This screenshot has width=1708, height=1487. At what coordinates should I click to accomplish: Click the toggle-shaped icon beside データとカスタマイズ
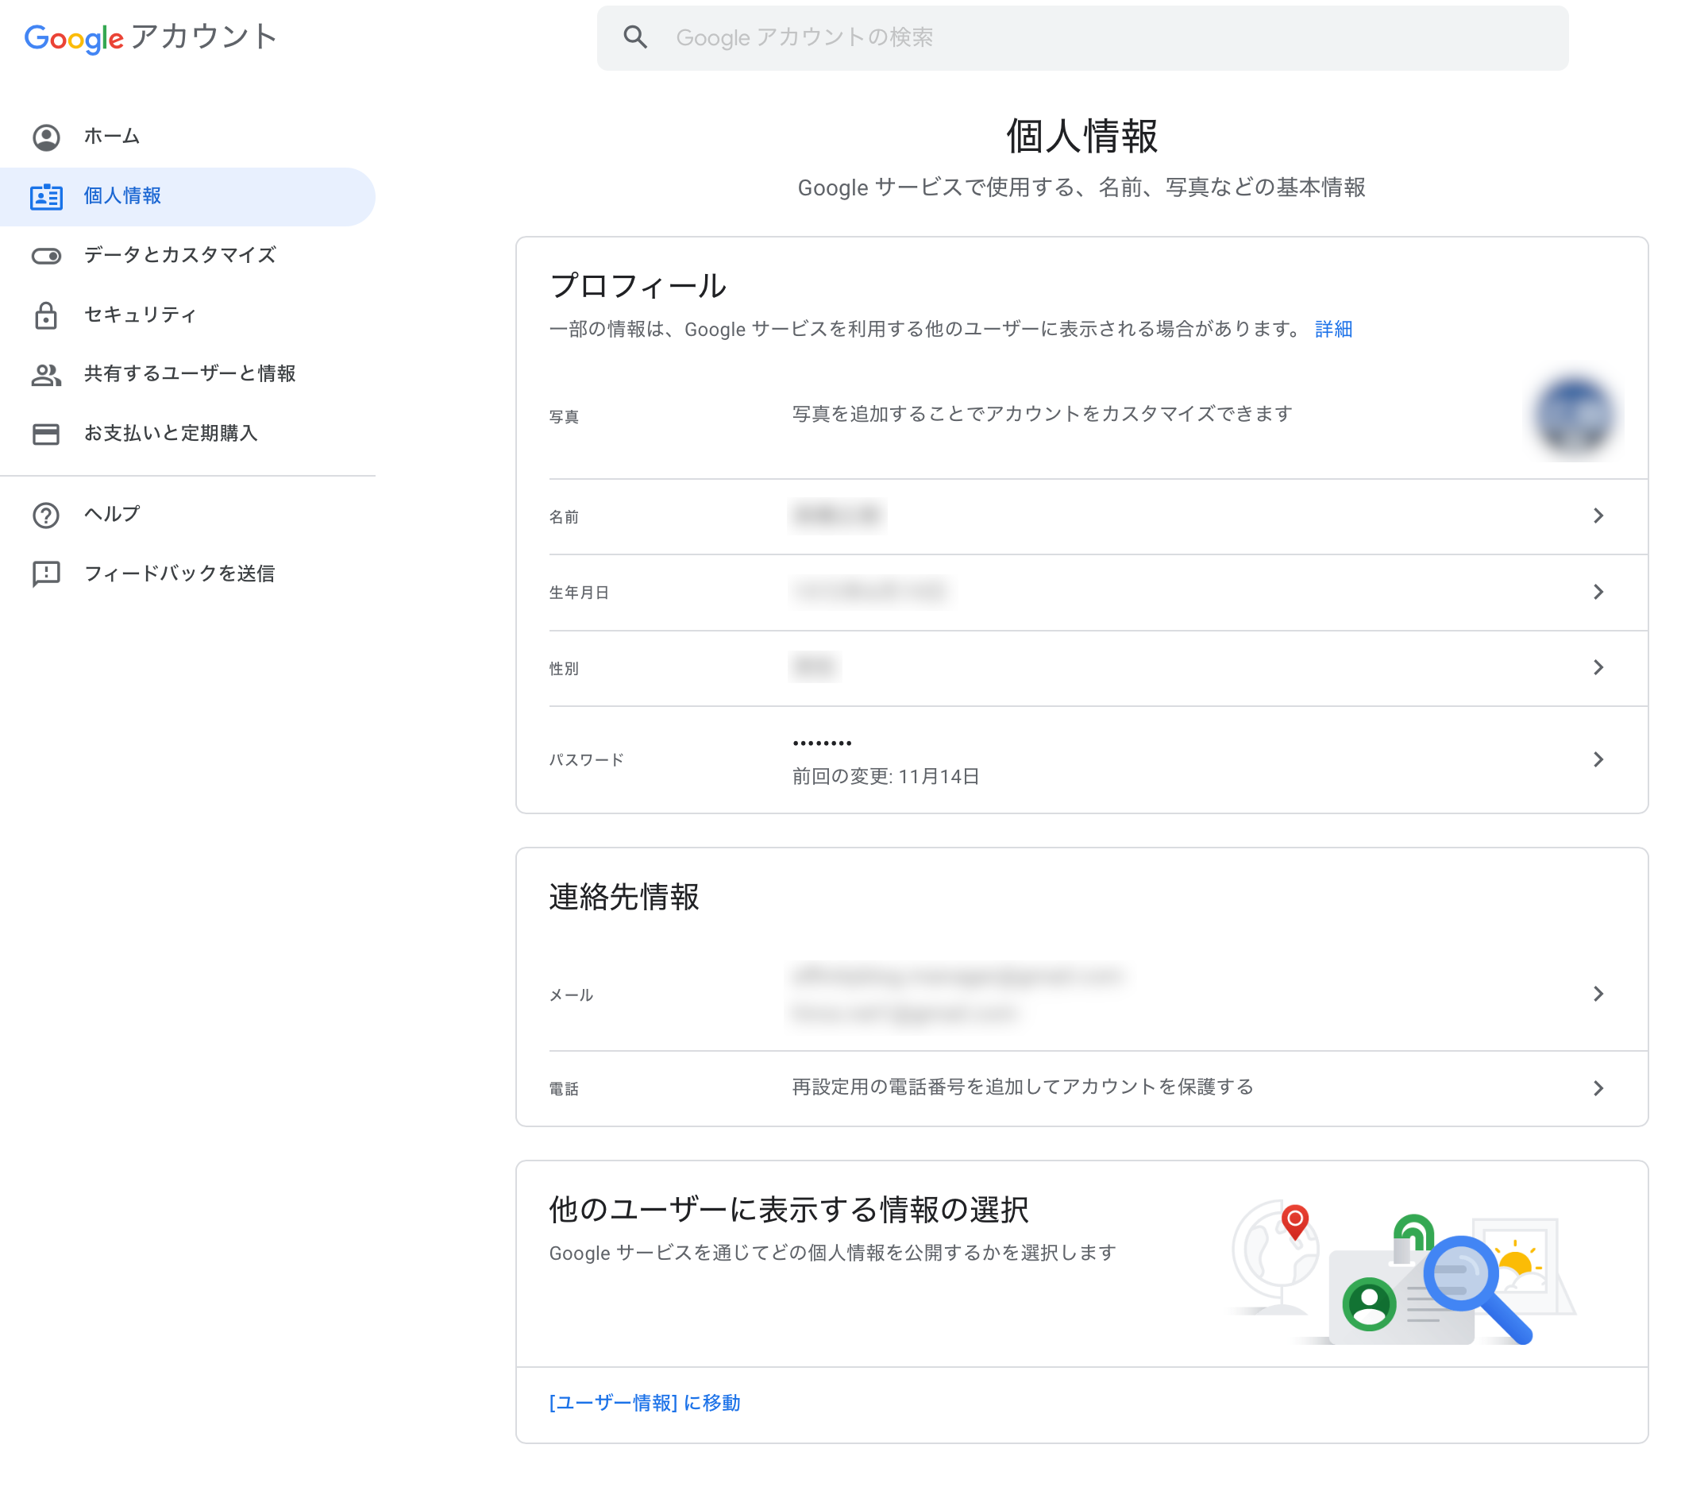[45, 256]
